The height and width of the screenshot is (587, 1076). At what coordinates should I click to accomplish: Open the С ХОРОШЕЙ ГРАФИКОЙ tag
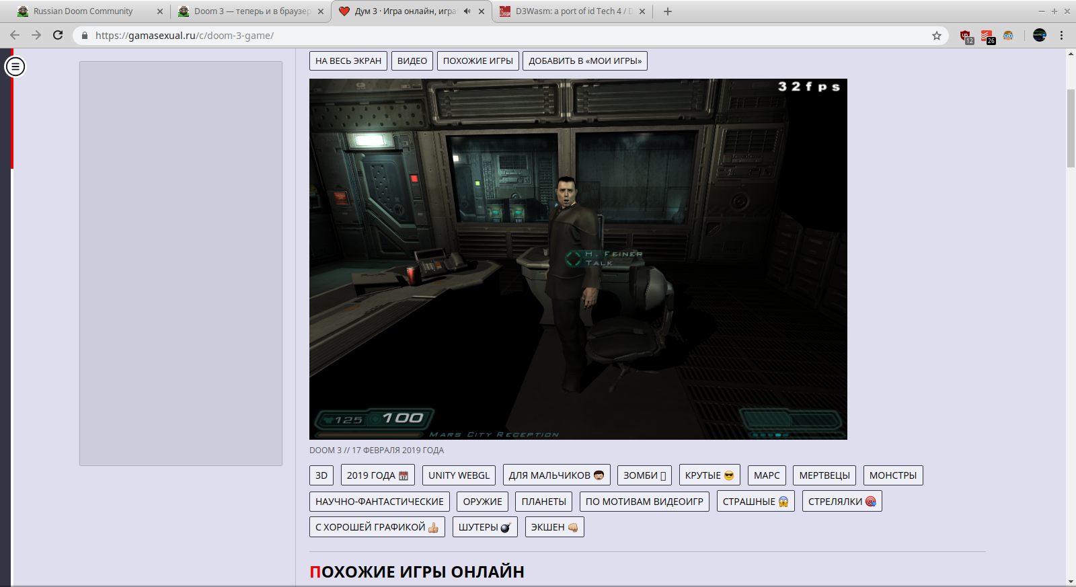tap(377, 527)
